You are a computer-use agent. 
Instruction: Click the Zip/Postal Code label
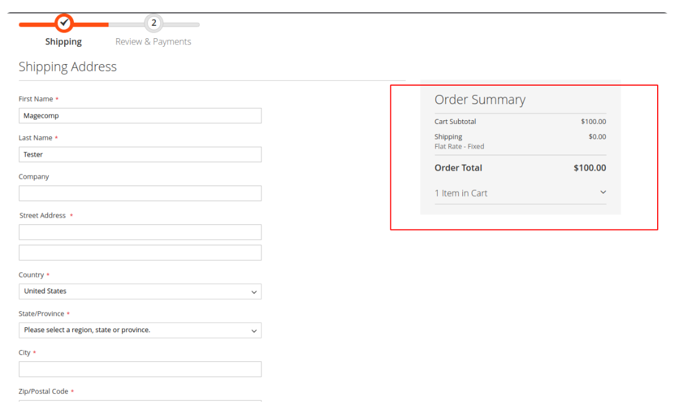(44, 392)
